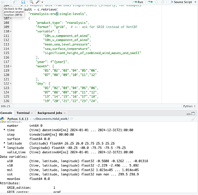Run the selected line with Run button
Screen dimensions: 198x195
138,2
